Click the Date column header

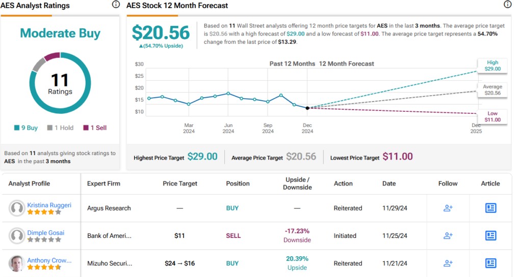pos(389,183)
